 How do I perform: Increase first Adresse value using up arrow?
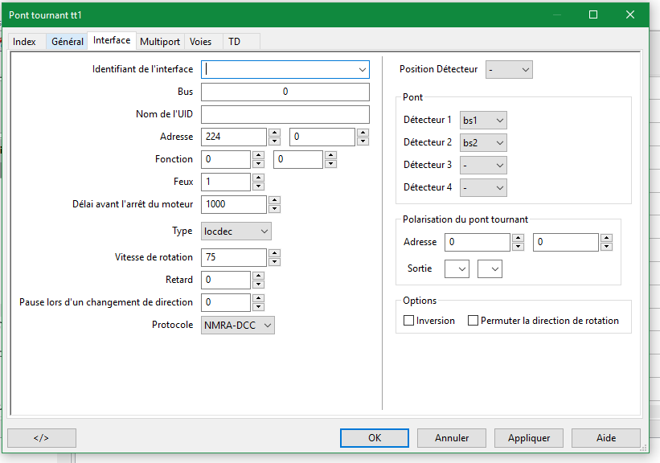pos(274,133)
